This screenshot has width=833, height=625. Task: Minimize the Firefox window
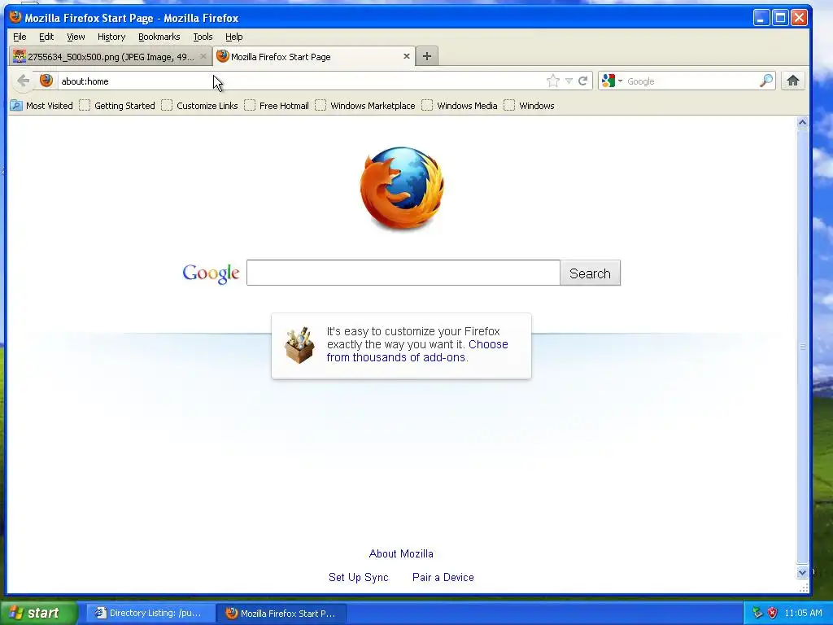(761, 18)
